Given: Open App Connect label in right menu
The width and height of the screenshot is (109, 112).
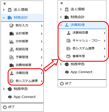Looking at the screenshot, I should [x=81, y=72].
